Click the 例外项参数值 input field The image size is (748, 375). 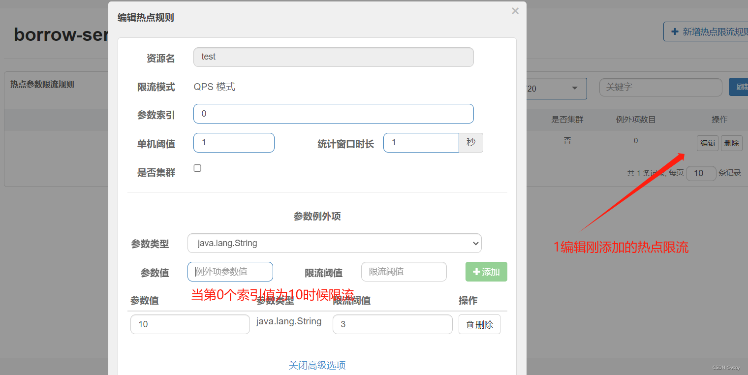pyautogui.click(x=230, y=272)
